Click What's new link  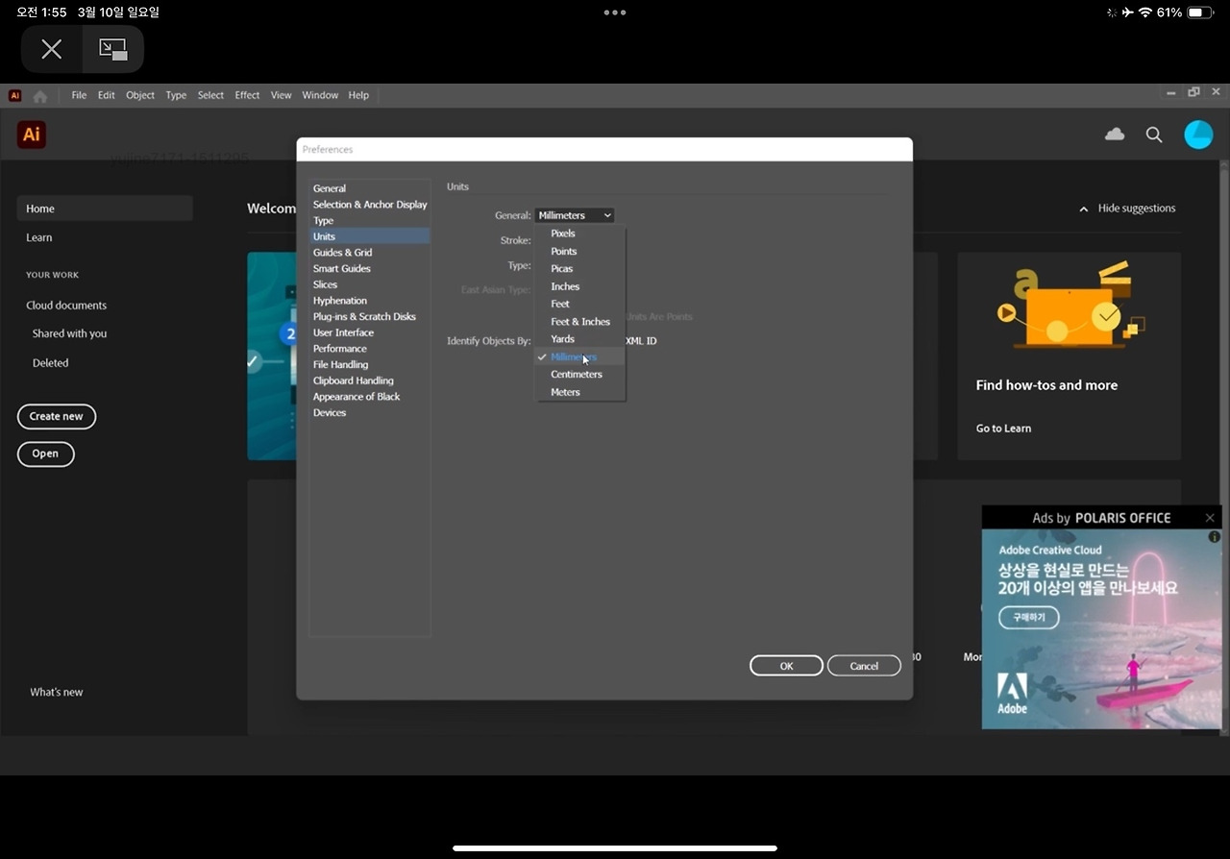click(57, 692)
